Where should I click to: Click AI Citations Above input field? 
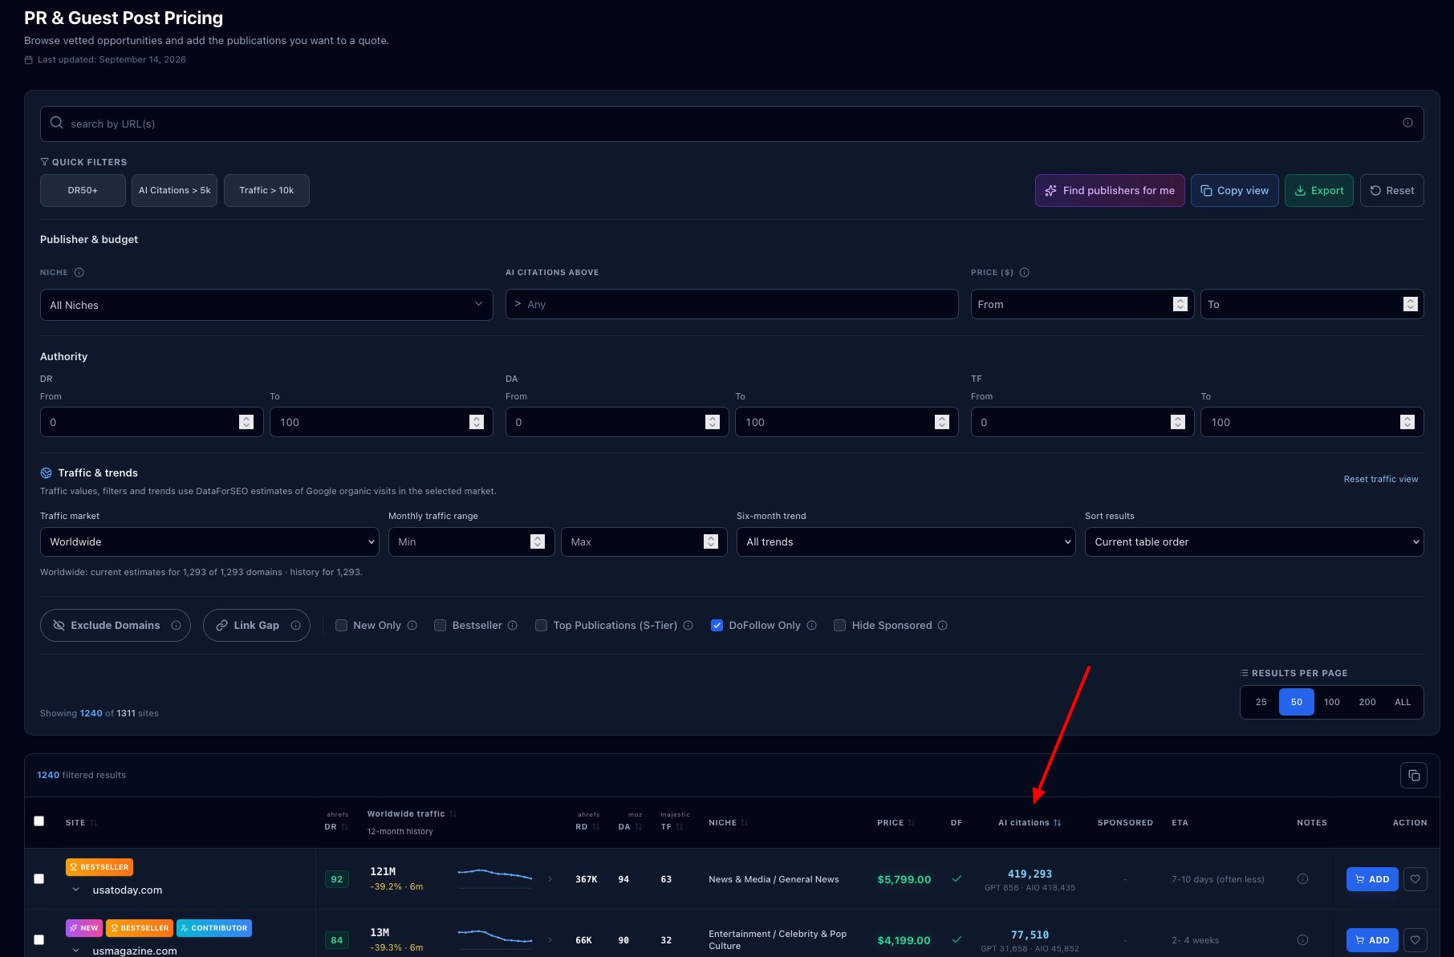point(732,304)
